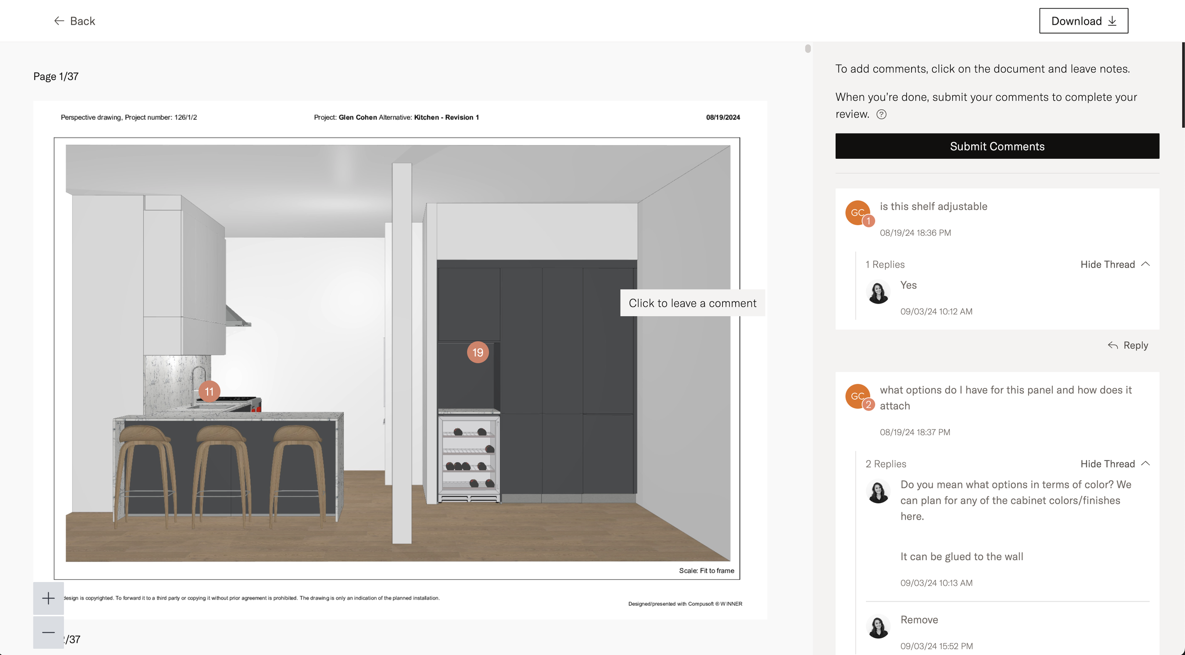The width and height of the screenshot is (1185, 655).
Task: Zoom in with the plus button
Action: pos(48,598)
